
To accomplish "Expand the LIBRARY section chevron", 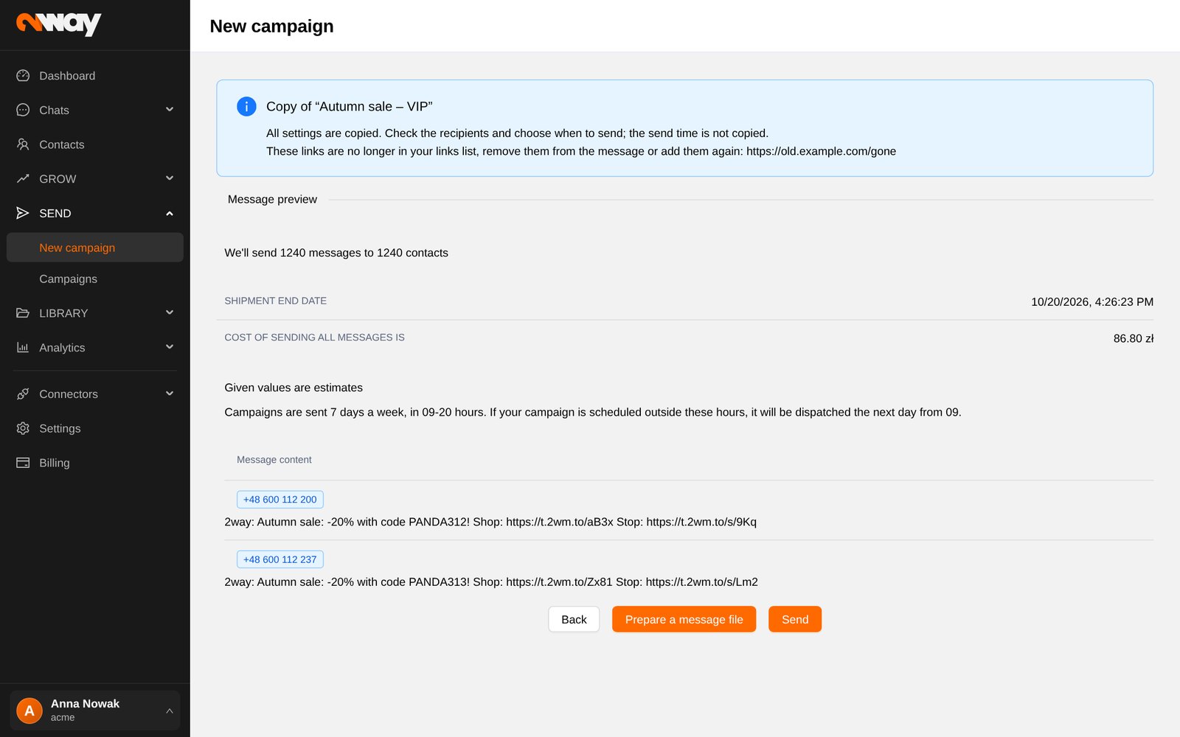I will coord(170,312).
